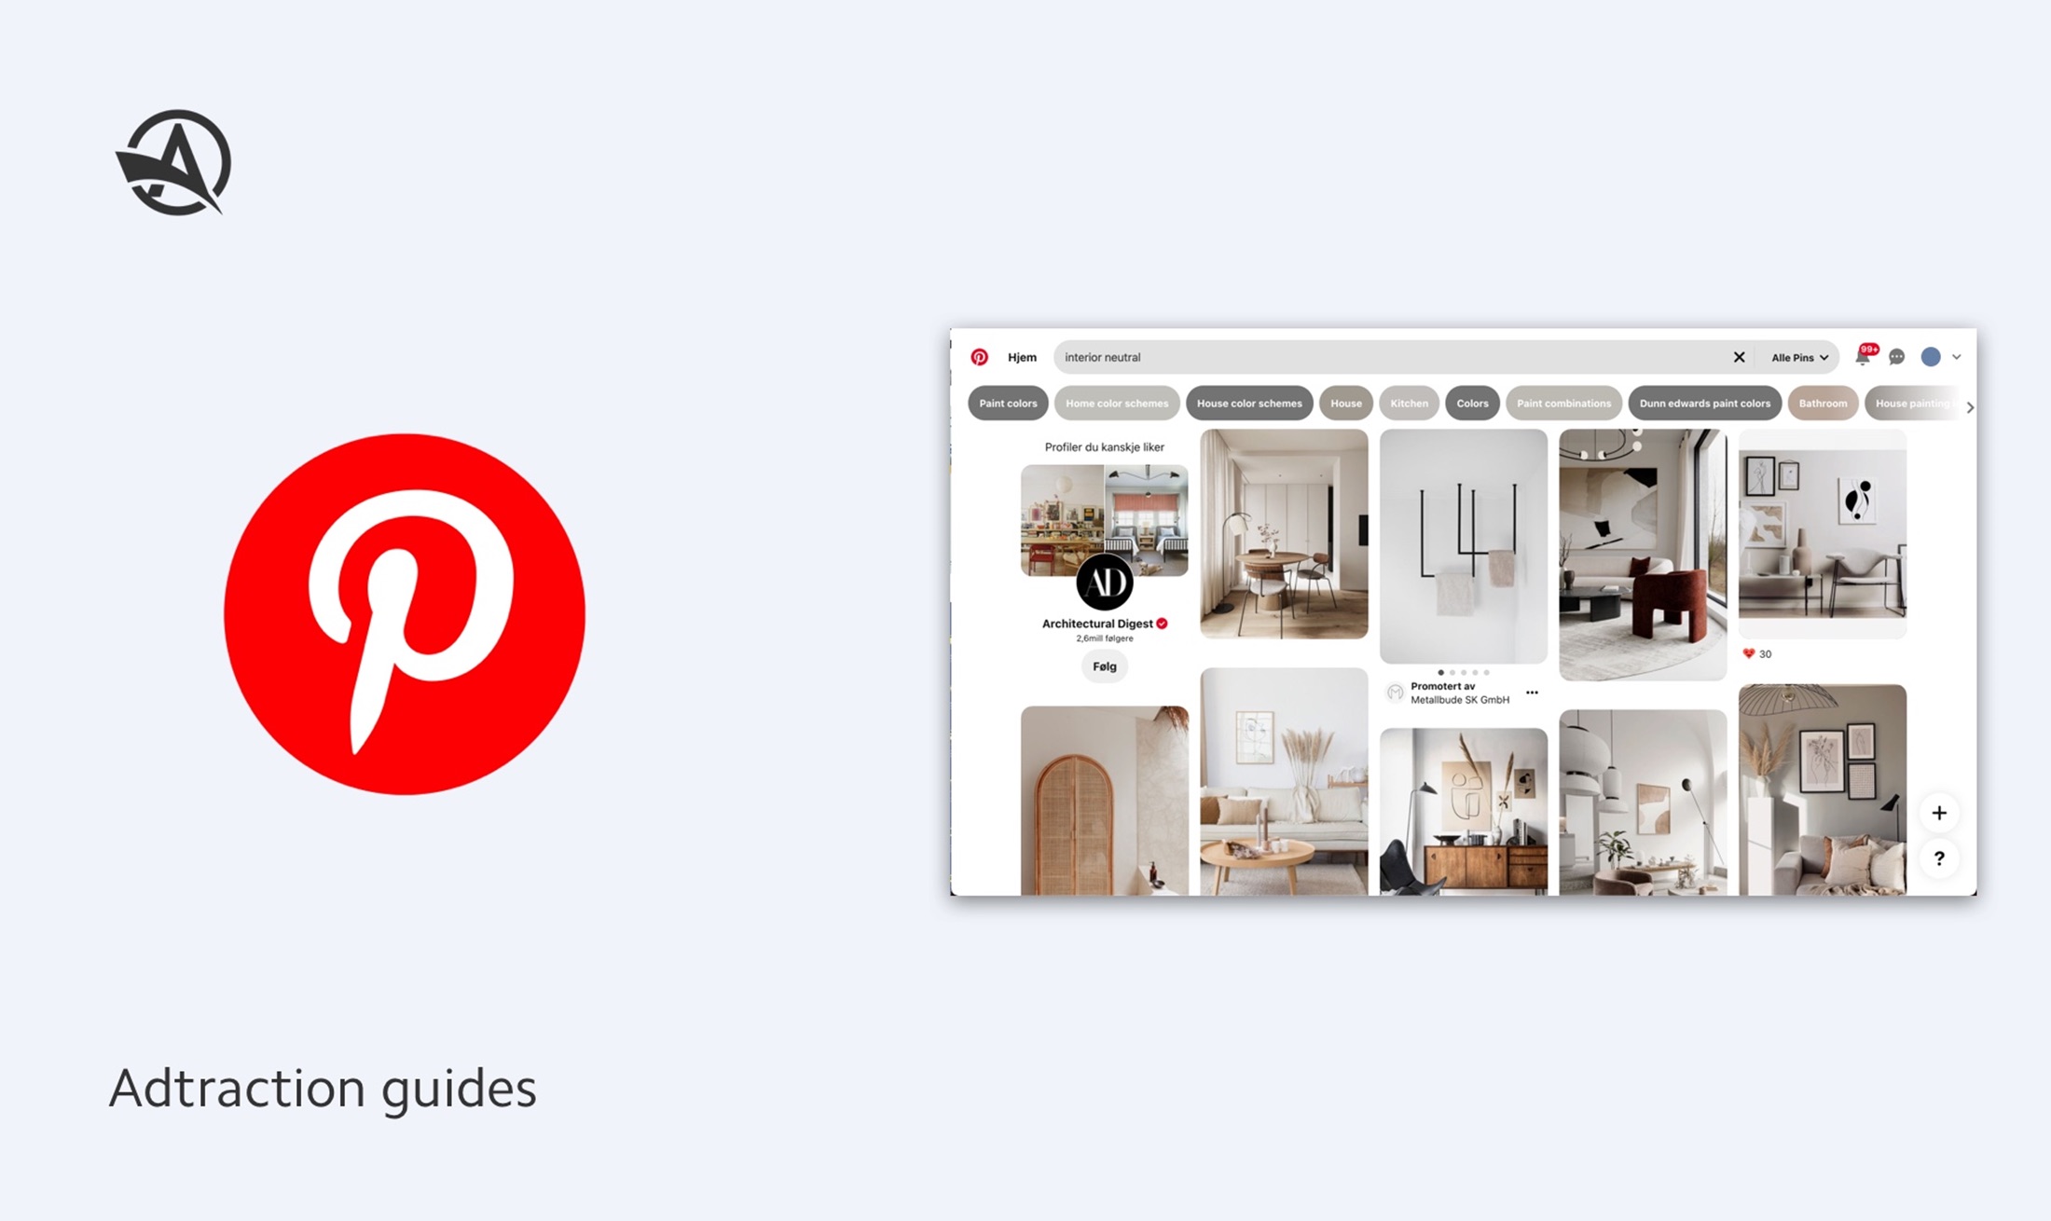Select the 'Paint colors' filter tag
The width and height of the screenshot is (2051, 1221).
(1008, 403)
